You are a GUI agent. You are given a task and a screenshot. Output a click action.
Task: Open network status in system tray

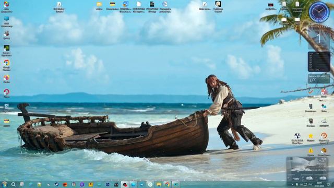[305, 184]
